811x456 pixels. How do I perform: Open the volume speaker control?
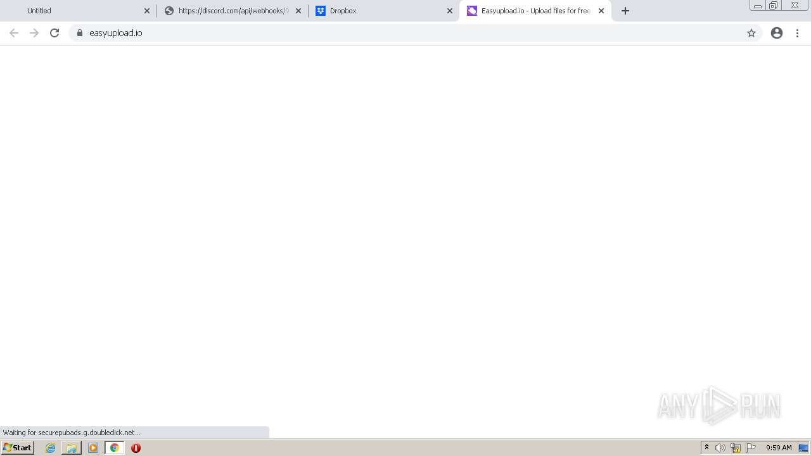(720, 448)
